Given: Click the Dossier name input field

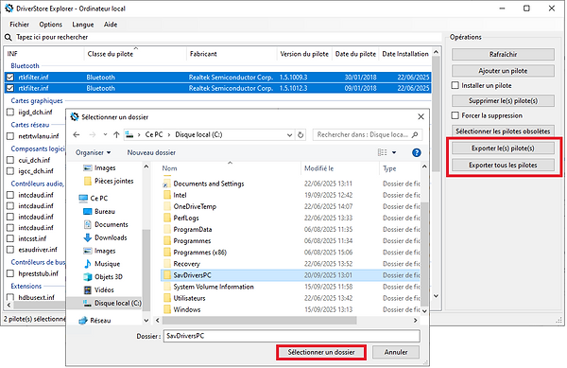Looking at the screenshot, I should click(x=291, y=336).
